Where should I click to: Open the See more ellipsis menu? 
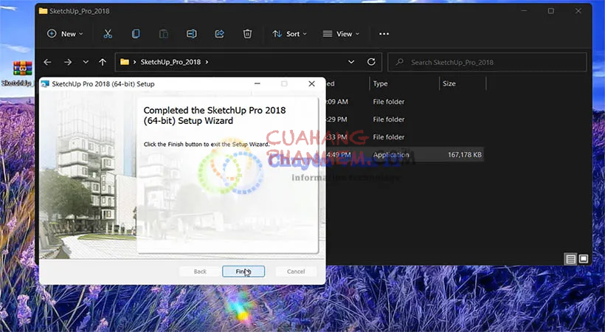pos(384,34)
